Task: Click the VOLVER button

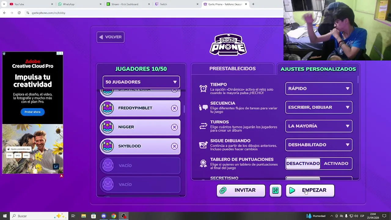Action: 111,37
